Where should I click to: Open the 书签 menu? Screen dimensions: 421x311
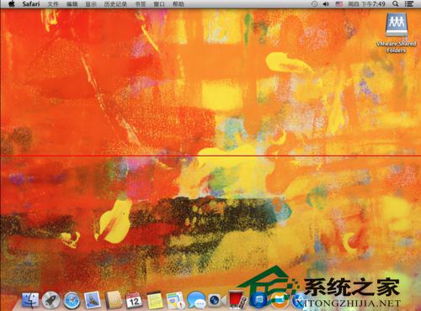(x=141, y=4)
